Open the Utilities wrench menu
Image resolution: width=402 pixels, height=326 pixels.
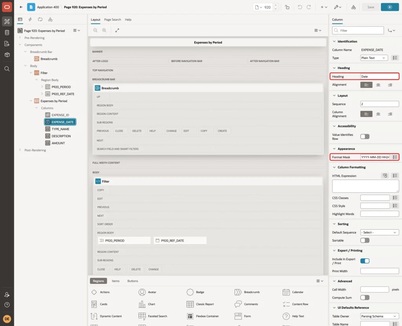338,7
